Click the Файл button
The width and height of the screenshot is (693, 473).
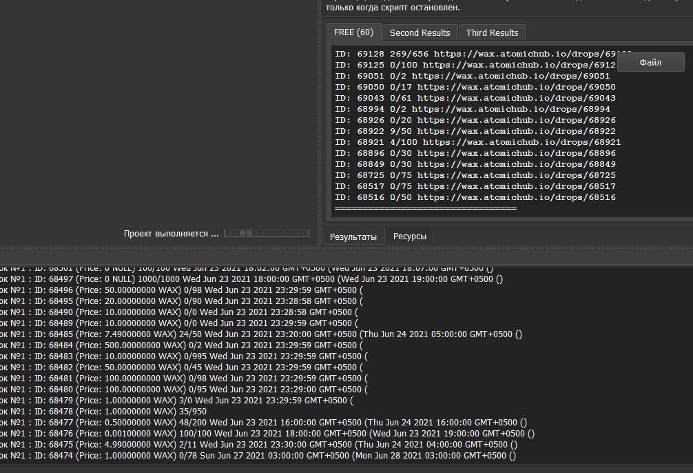point(650,62)
